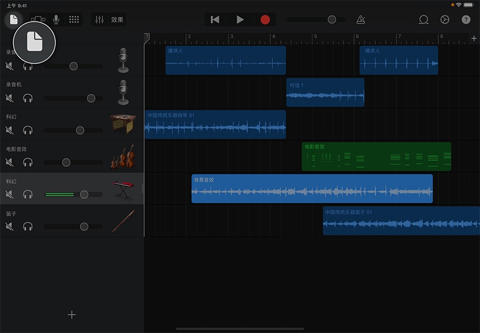Open the help question mark icon
This screenshot has height=333, width=480.
click(466, 19)
